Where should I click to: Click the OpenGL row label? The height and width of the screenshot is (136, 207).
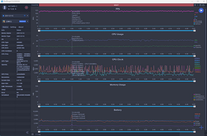coord(4,65)
